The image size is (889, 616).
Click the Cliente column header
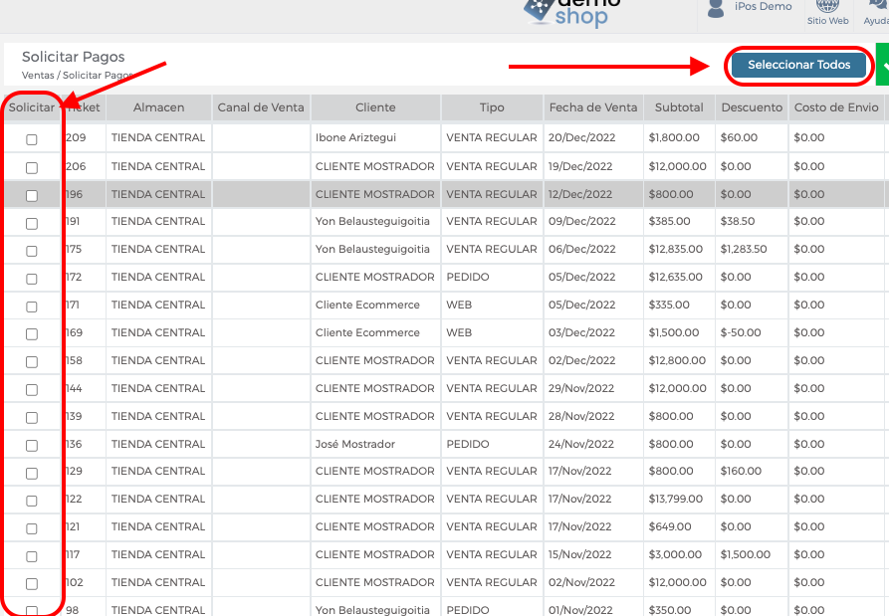(x=375, y=107)
